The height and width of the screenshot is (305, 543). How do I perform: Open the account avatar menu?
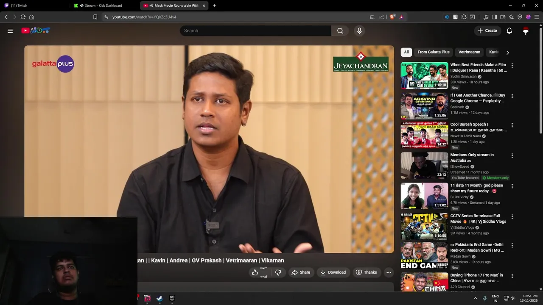tap(526, 30)
